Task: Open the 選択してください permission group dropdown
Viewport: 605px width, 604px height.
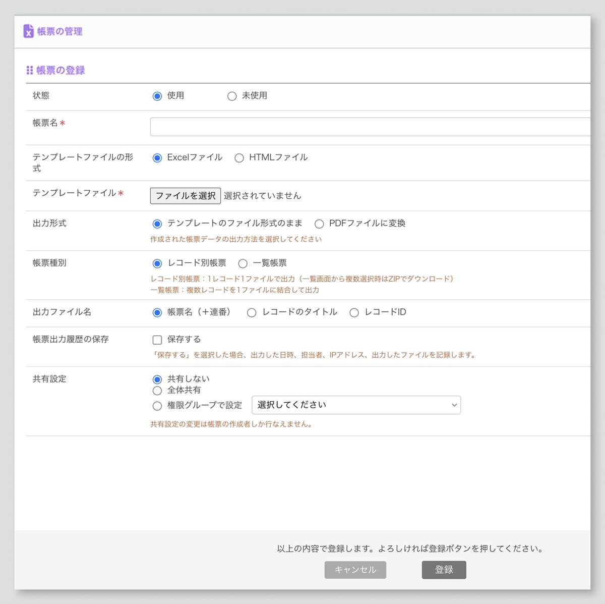Action: pos(356,405)
